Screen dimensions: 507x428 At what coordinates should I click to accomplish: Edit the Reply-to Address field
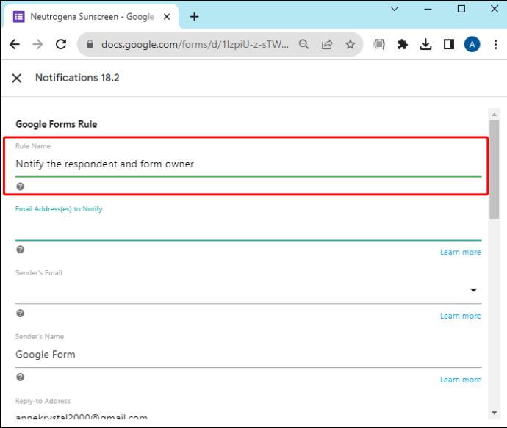248,416
